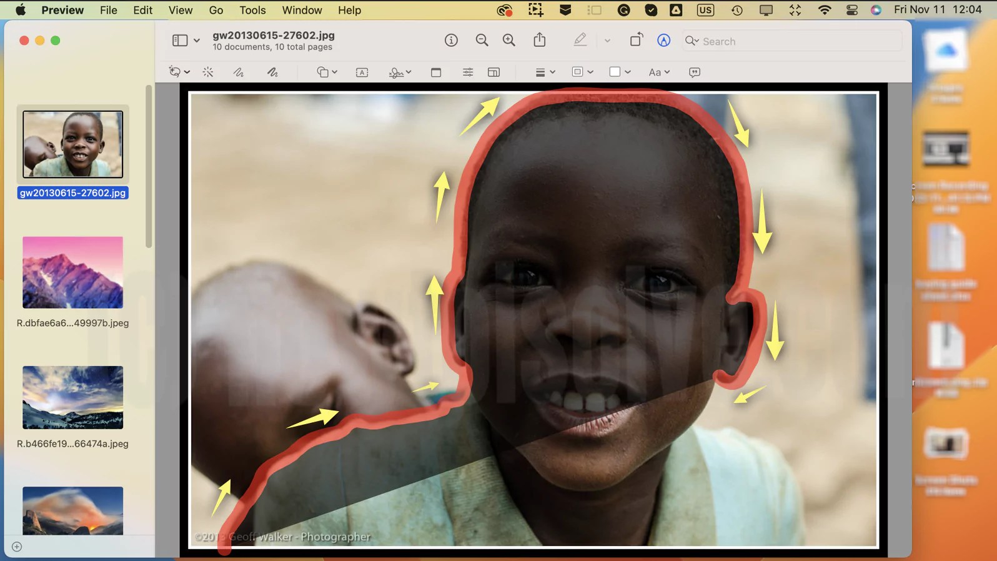Expand the signature dropdown arrow
Screen dimensions: 997x561
tap(409, 72)
